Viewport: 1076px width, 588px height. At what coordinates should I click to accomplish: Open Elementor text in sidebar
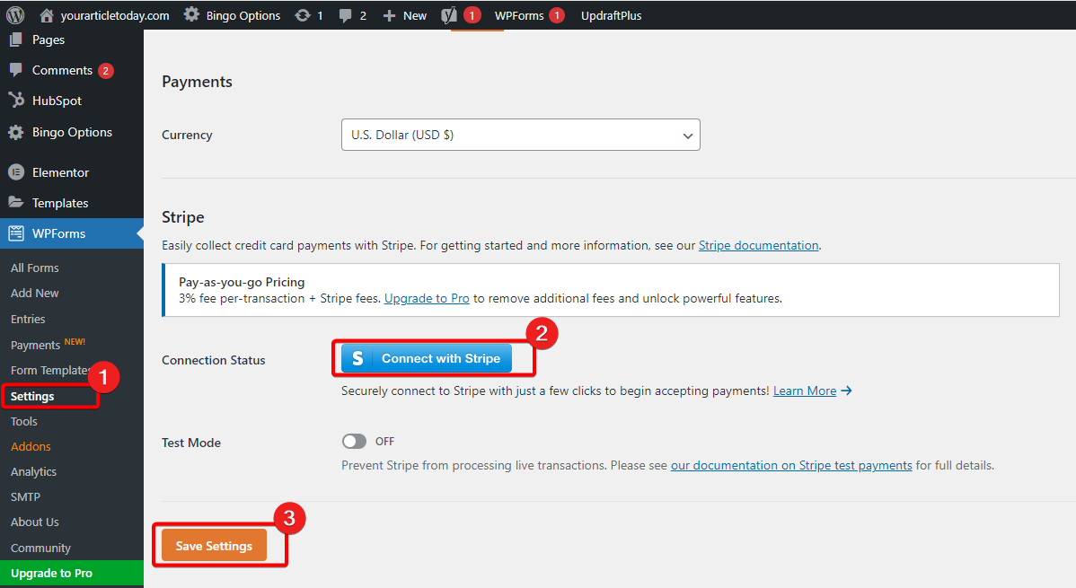pyautogui.click(x=60, y=172)
